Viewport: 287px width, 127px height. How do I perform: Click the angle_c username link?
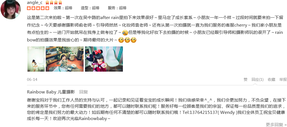point(35,3)
